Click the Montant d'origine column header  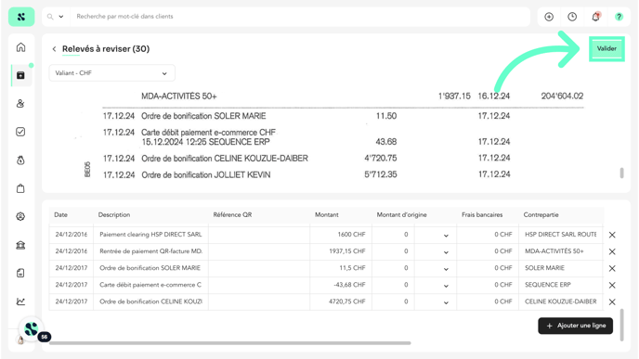[401, 215]
